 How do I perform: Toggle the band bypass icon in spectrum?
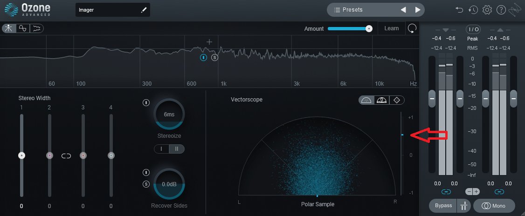click(x=204, y=58)
